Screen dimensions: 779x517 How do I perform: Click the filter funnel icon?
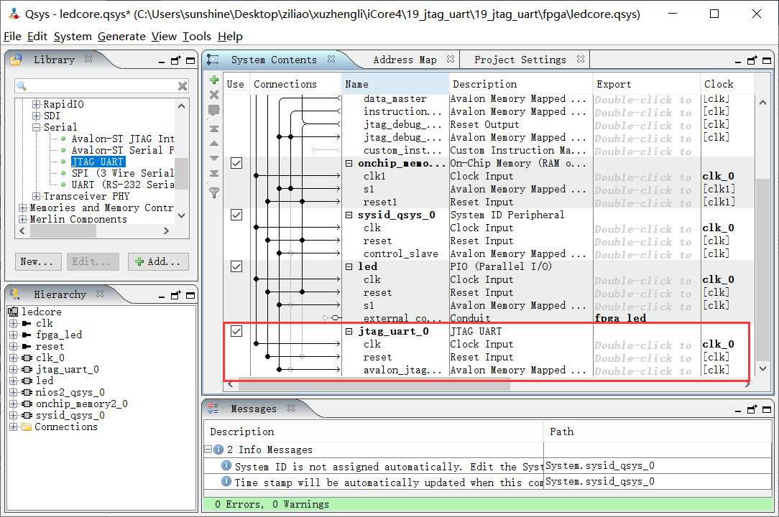[213, 192]
